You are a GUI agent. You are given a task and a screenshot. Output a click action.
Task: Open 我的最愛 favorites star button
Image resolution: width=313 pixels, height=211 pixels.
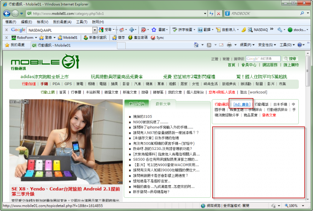[15, 45]
